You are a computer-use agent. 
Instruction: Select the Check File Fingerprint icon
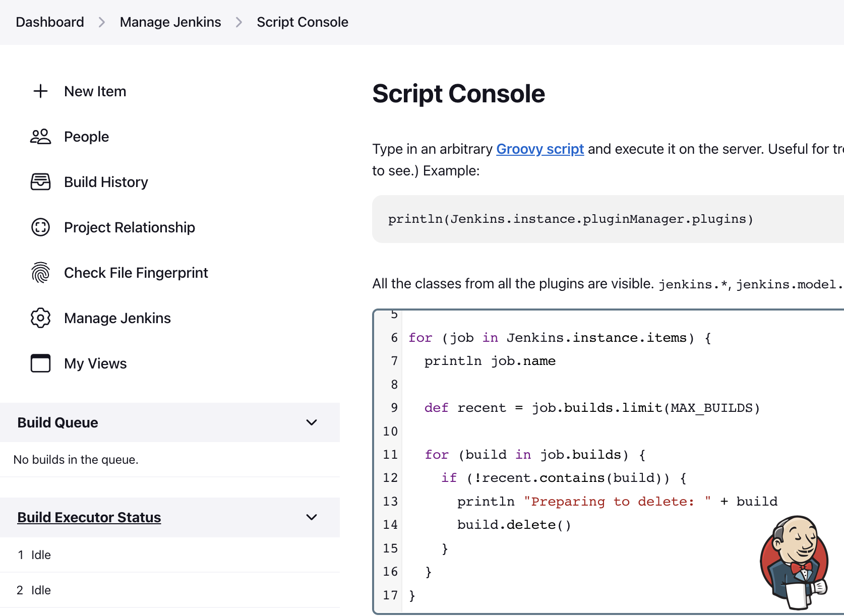pyautogui.click(x=40, y=273)
